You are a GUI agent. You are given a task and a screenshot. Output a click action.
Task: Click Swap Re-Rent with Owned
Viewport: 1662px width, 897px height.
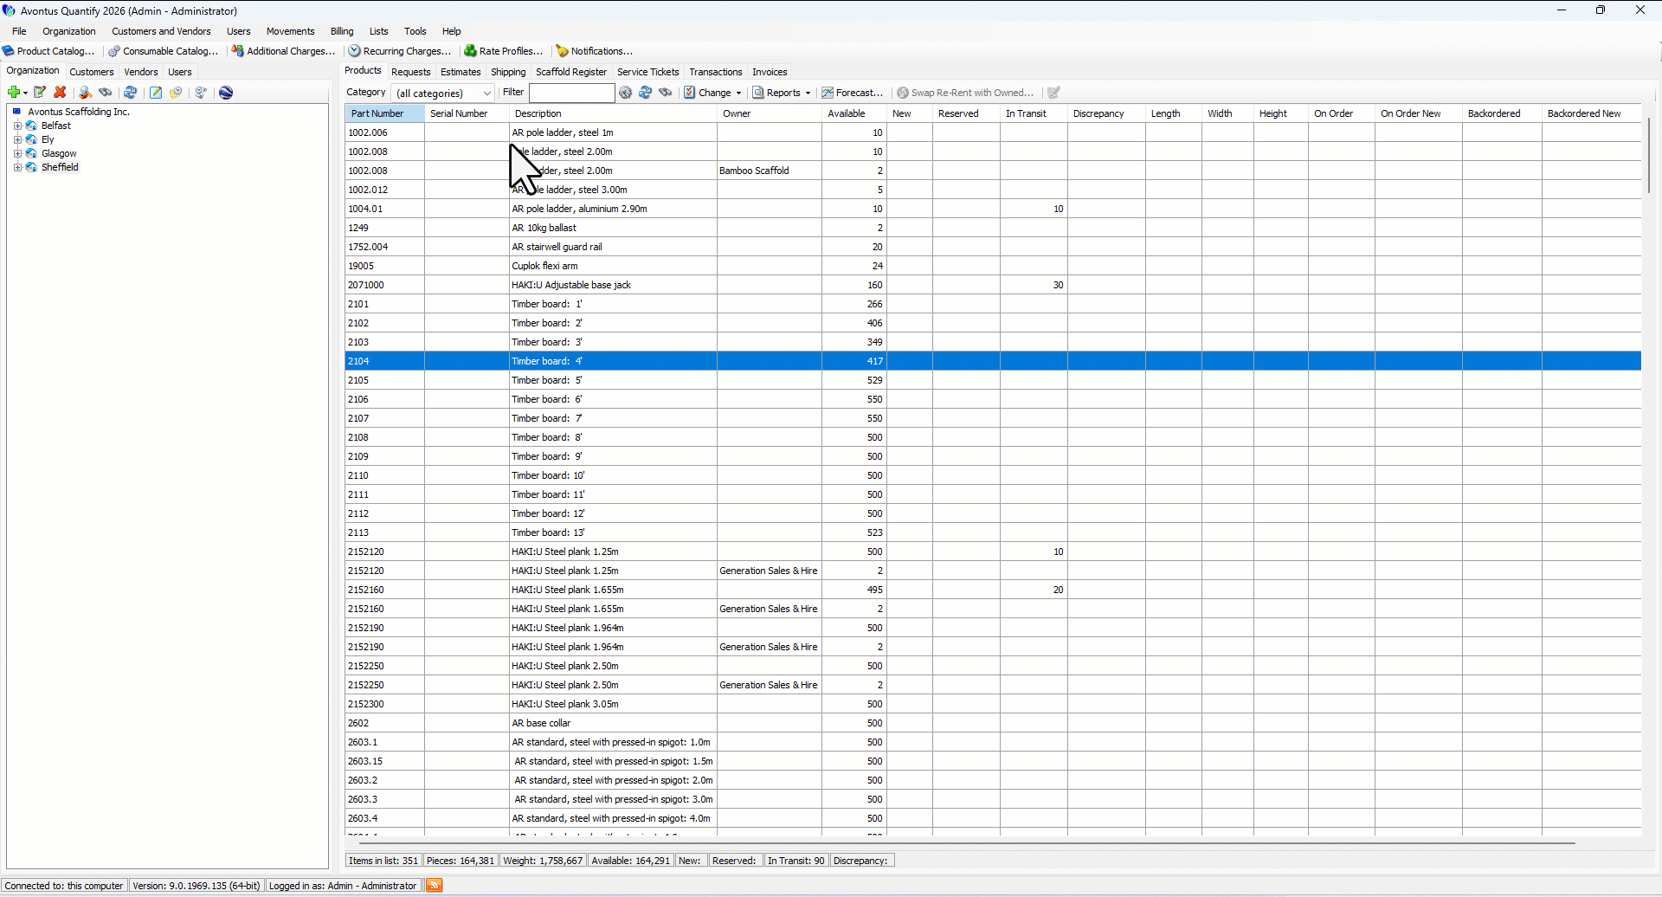click(965, 93)
